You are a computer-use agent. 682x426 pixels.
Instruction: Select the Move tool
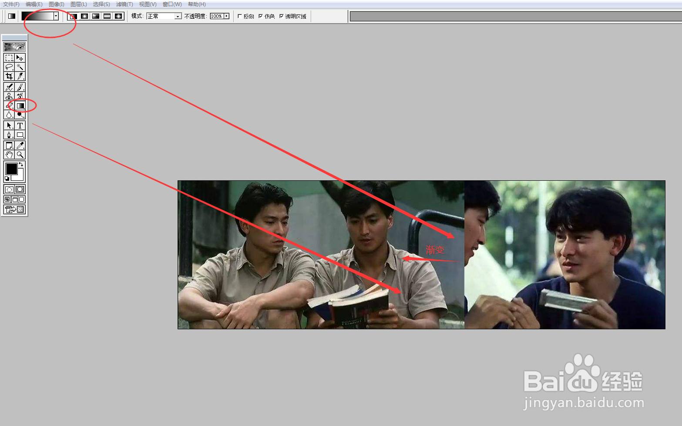[20, 58]
